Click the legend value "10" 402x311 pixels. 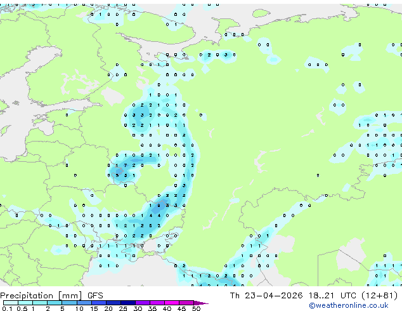[x=79, y=308]
